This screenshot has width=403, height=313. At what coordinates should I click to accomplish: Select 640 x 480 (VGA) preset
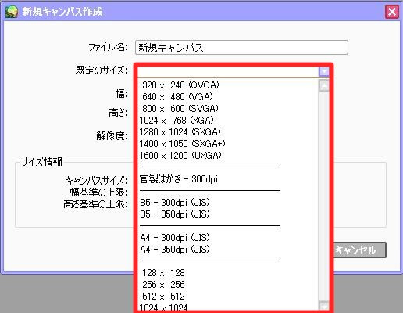tap(177, 97)
